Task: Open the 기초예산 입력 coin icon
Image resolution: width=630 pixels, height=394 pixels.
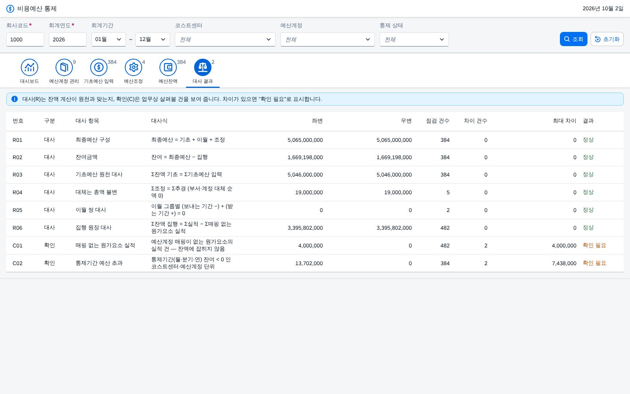Action: [99, 67]
